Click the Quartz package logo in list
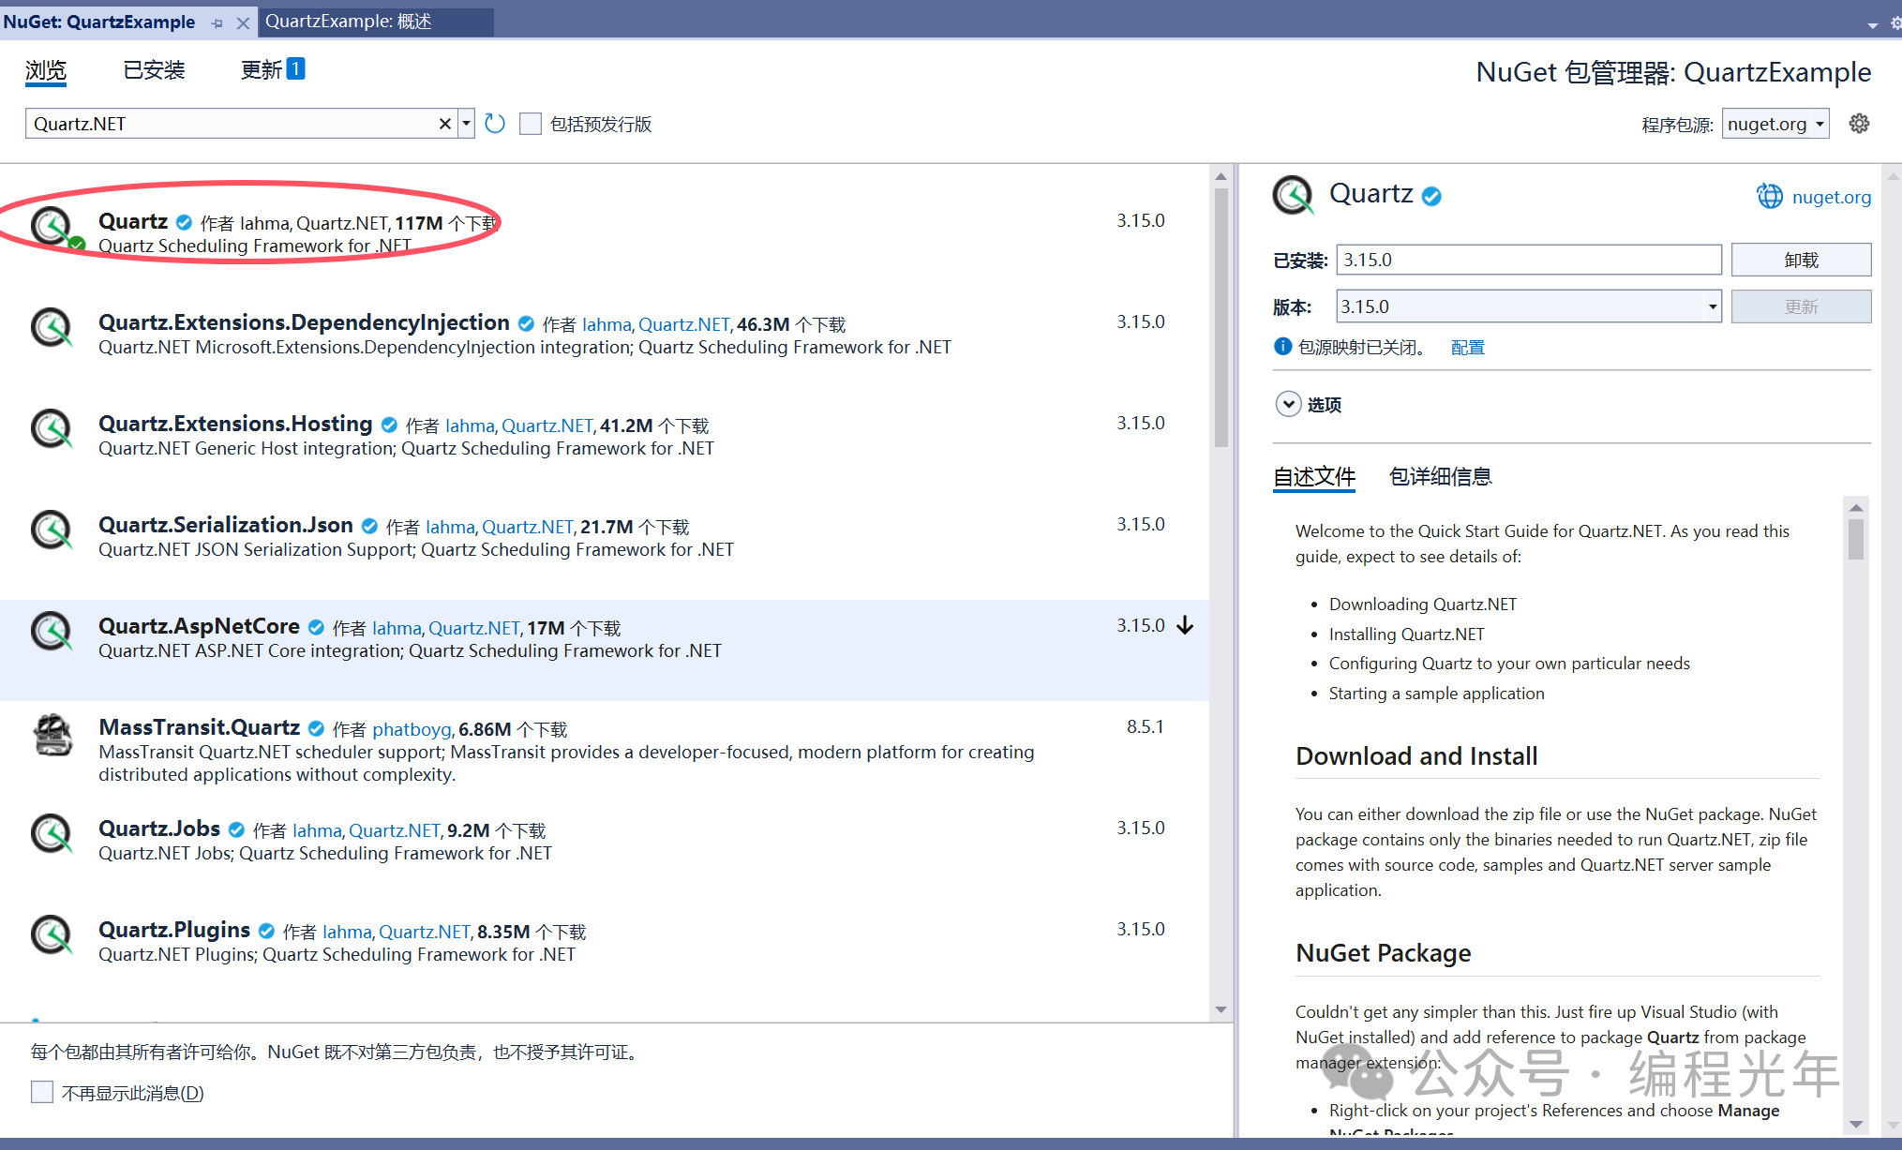The height and width of the screenshot is (1150, 1902). pyautogui.click(x=52, y=228)
